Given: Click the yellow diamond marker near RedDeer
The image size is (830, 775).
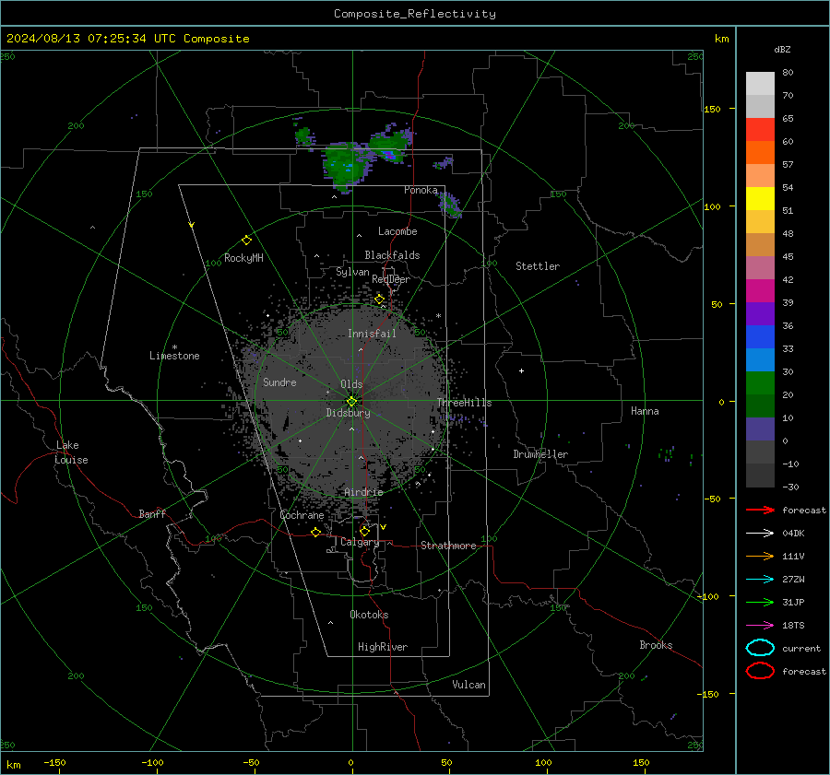Looking at the screenshot, I should pos(379,299).
